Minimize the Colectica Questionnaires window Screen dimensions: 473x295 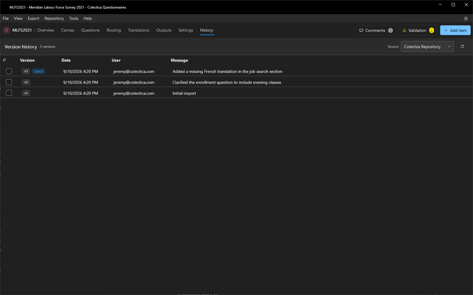click(440, 4)
